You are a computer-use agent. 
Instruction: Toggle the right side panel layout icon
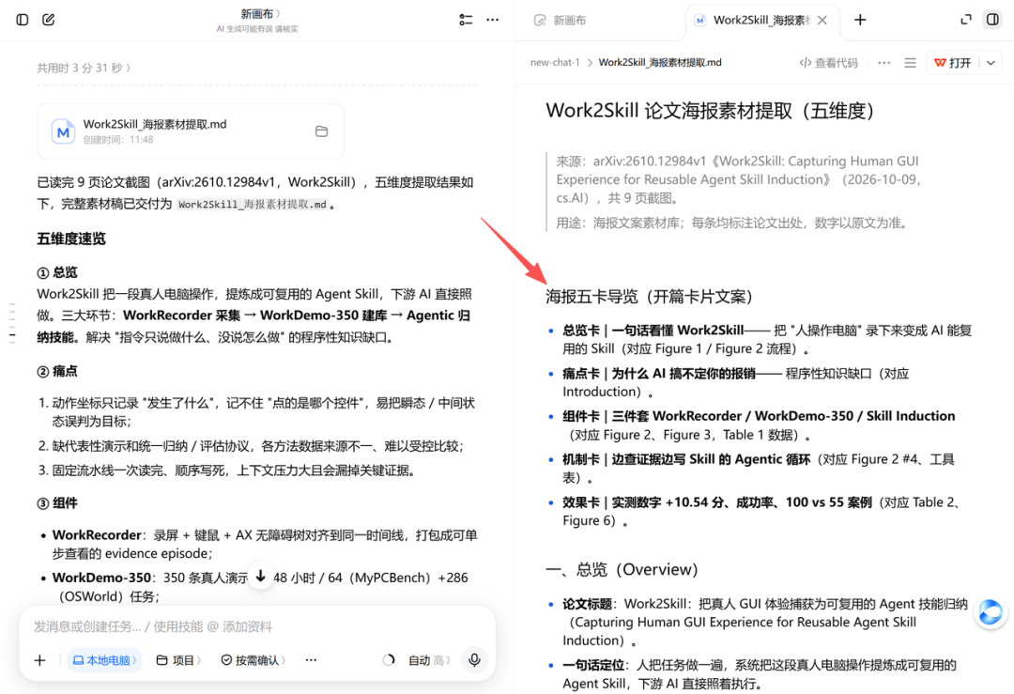tap(992, 20)
